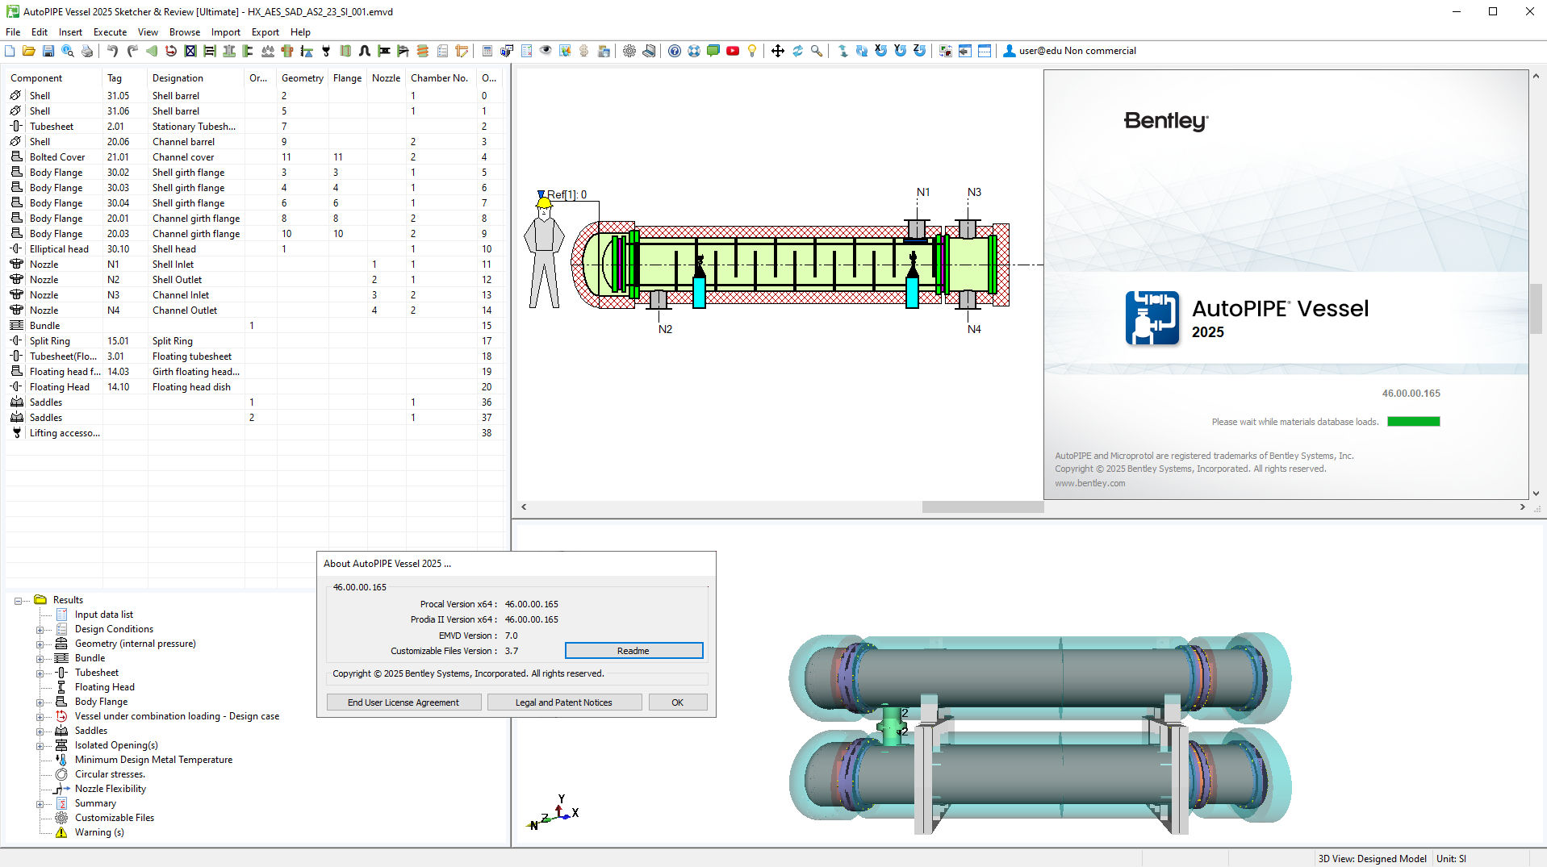1547x867 pixels.
Task: Click the Print toolbar icon
Action: point(87,51)
